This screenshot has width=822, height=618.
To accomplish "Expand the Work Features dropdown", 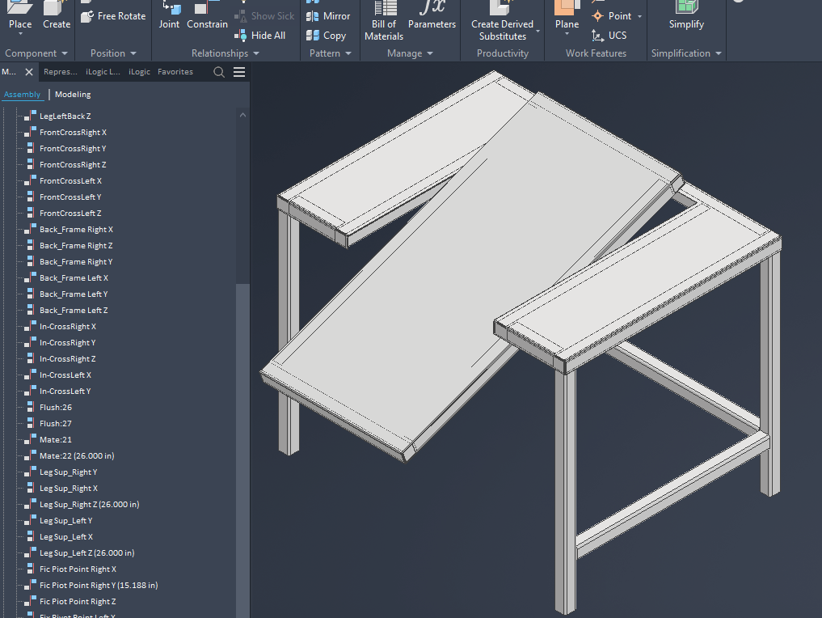I will click(x=596, y=53).
